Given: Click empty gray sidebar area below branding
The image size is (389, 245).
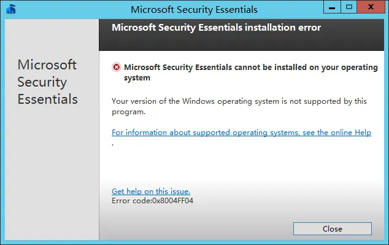Looking at the screenshot, I should (x=52, y=174).
